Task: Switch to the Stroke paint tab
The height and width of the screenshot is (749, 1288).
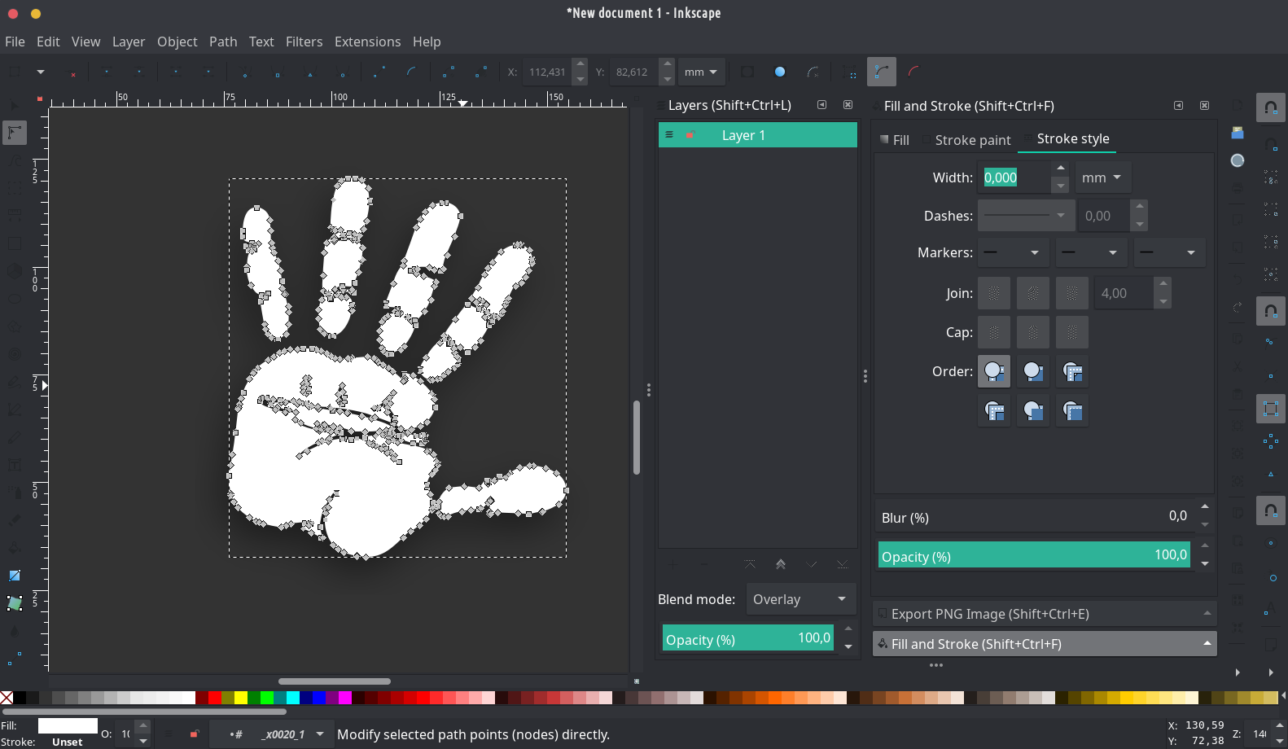Action: point(972,140)
